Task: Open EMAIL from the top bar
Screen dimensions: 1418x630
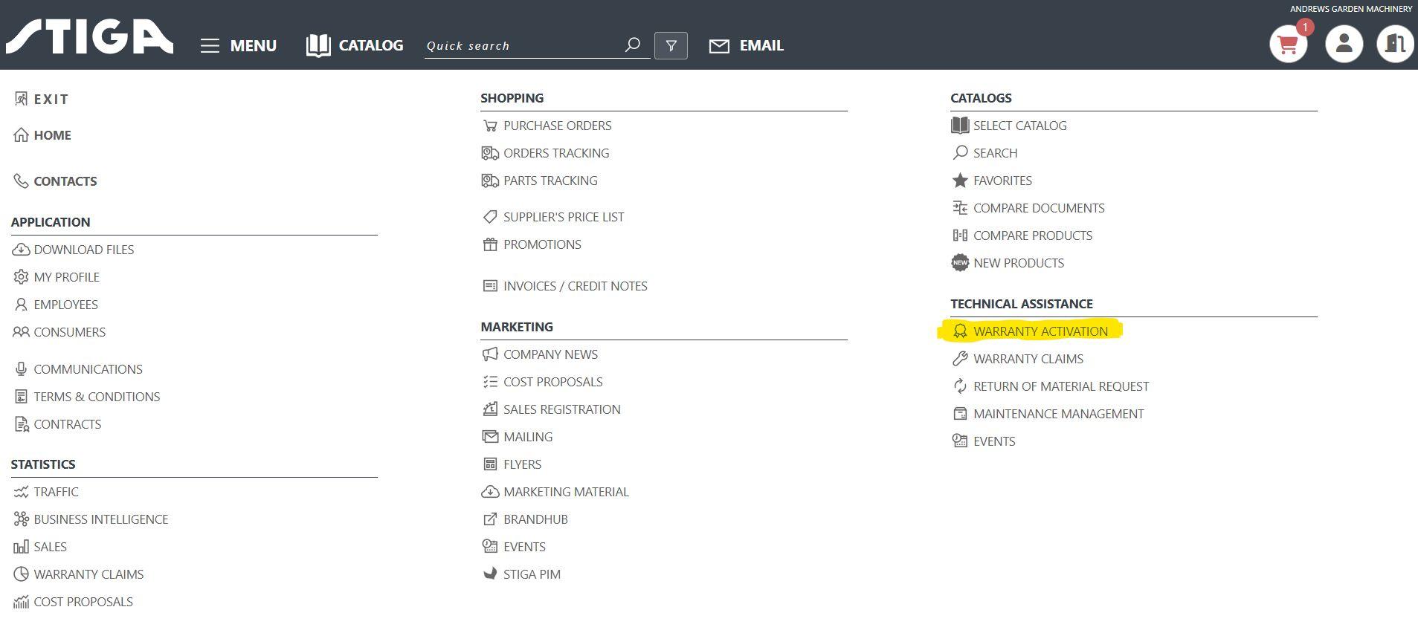Action: (746, 46)
